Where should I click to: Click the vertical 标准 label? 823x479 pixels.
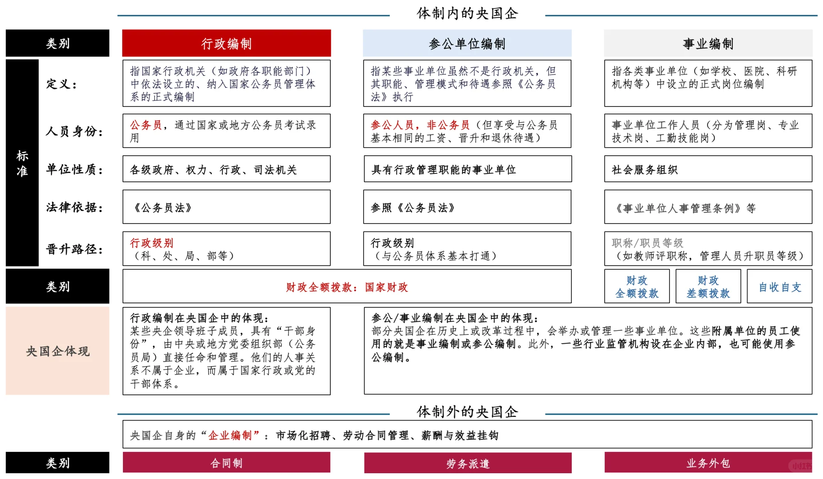point(22,163)
